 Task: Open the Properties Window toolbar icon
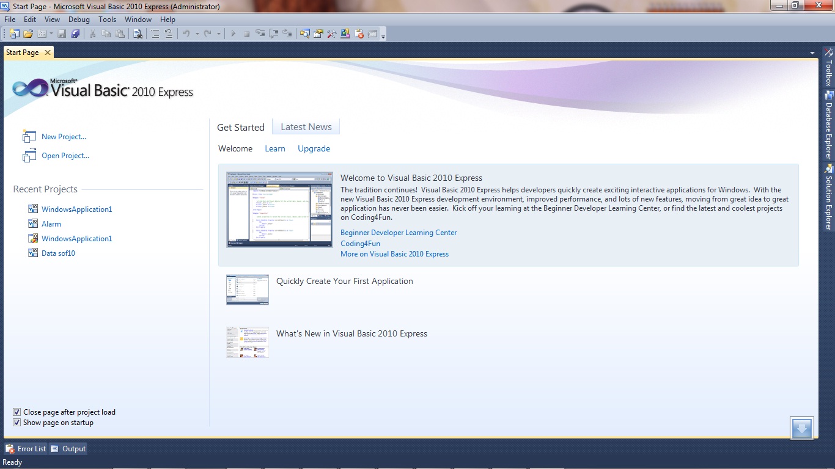coord(318,34)
